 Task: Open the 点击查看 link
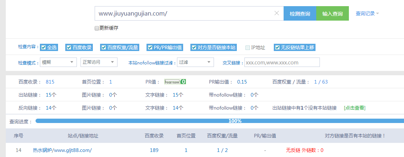(354, 108)
